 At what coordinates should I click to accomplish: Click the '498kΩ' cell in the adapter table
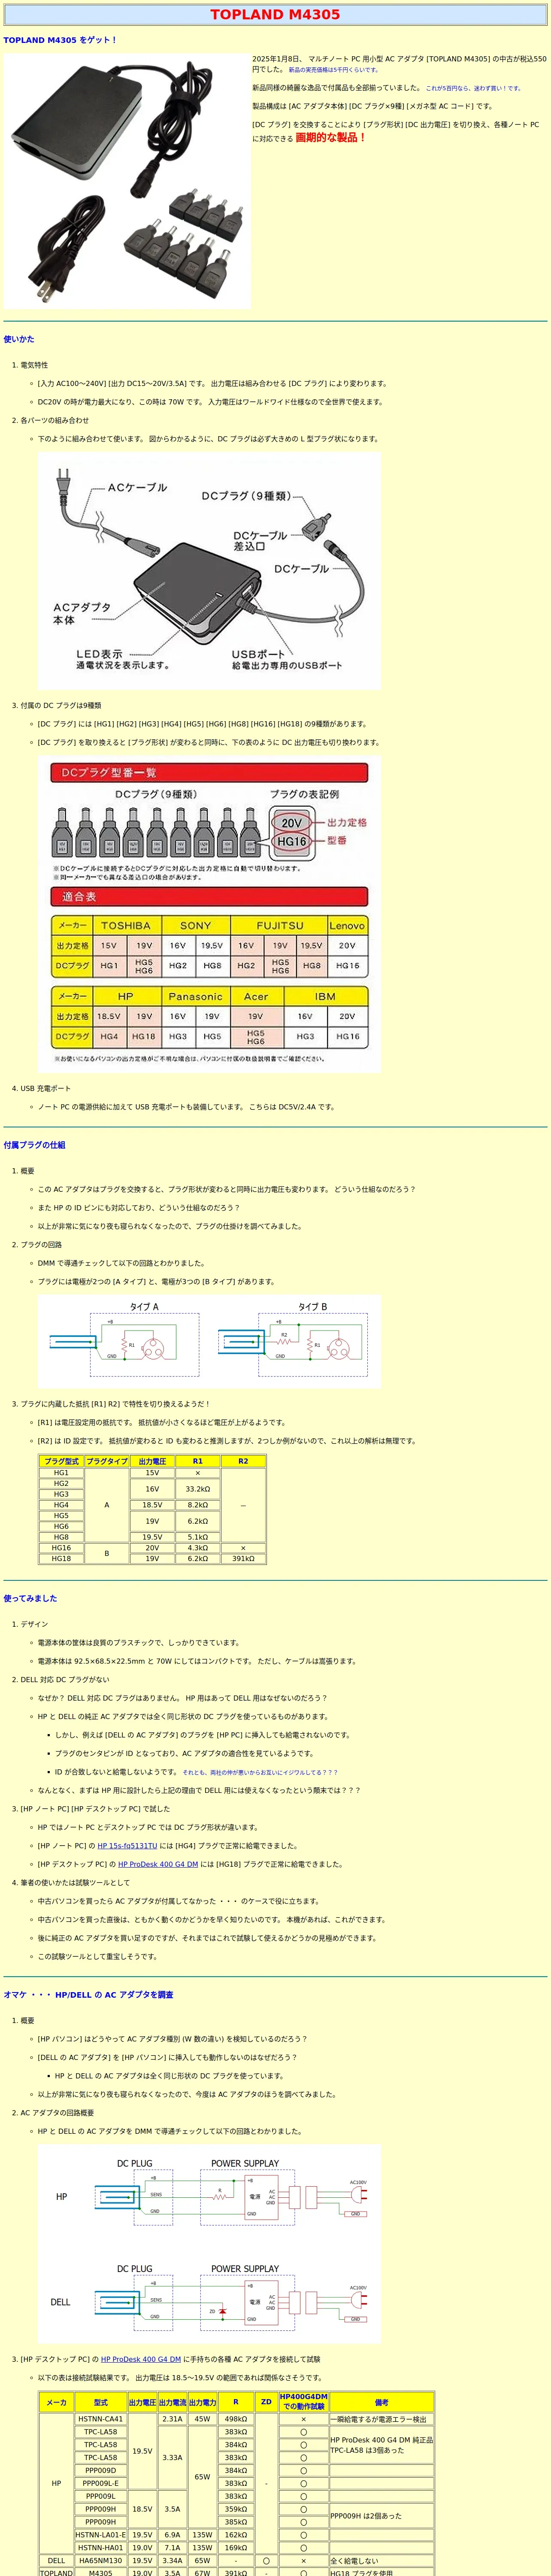tap(236, 2419)
